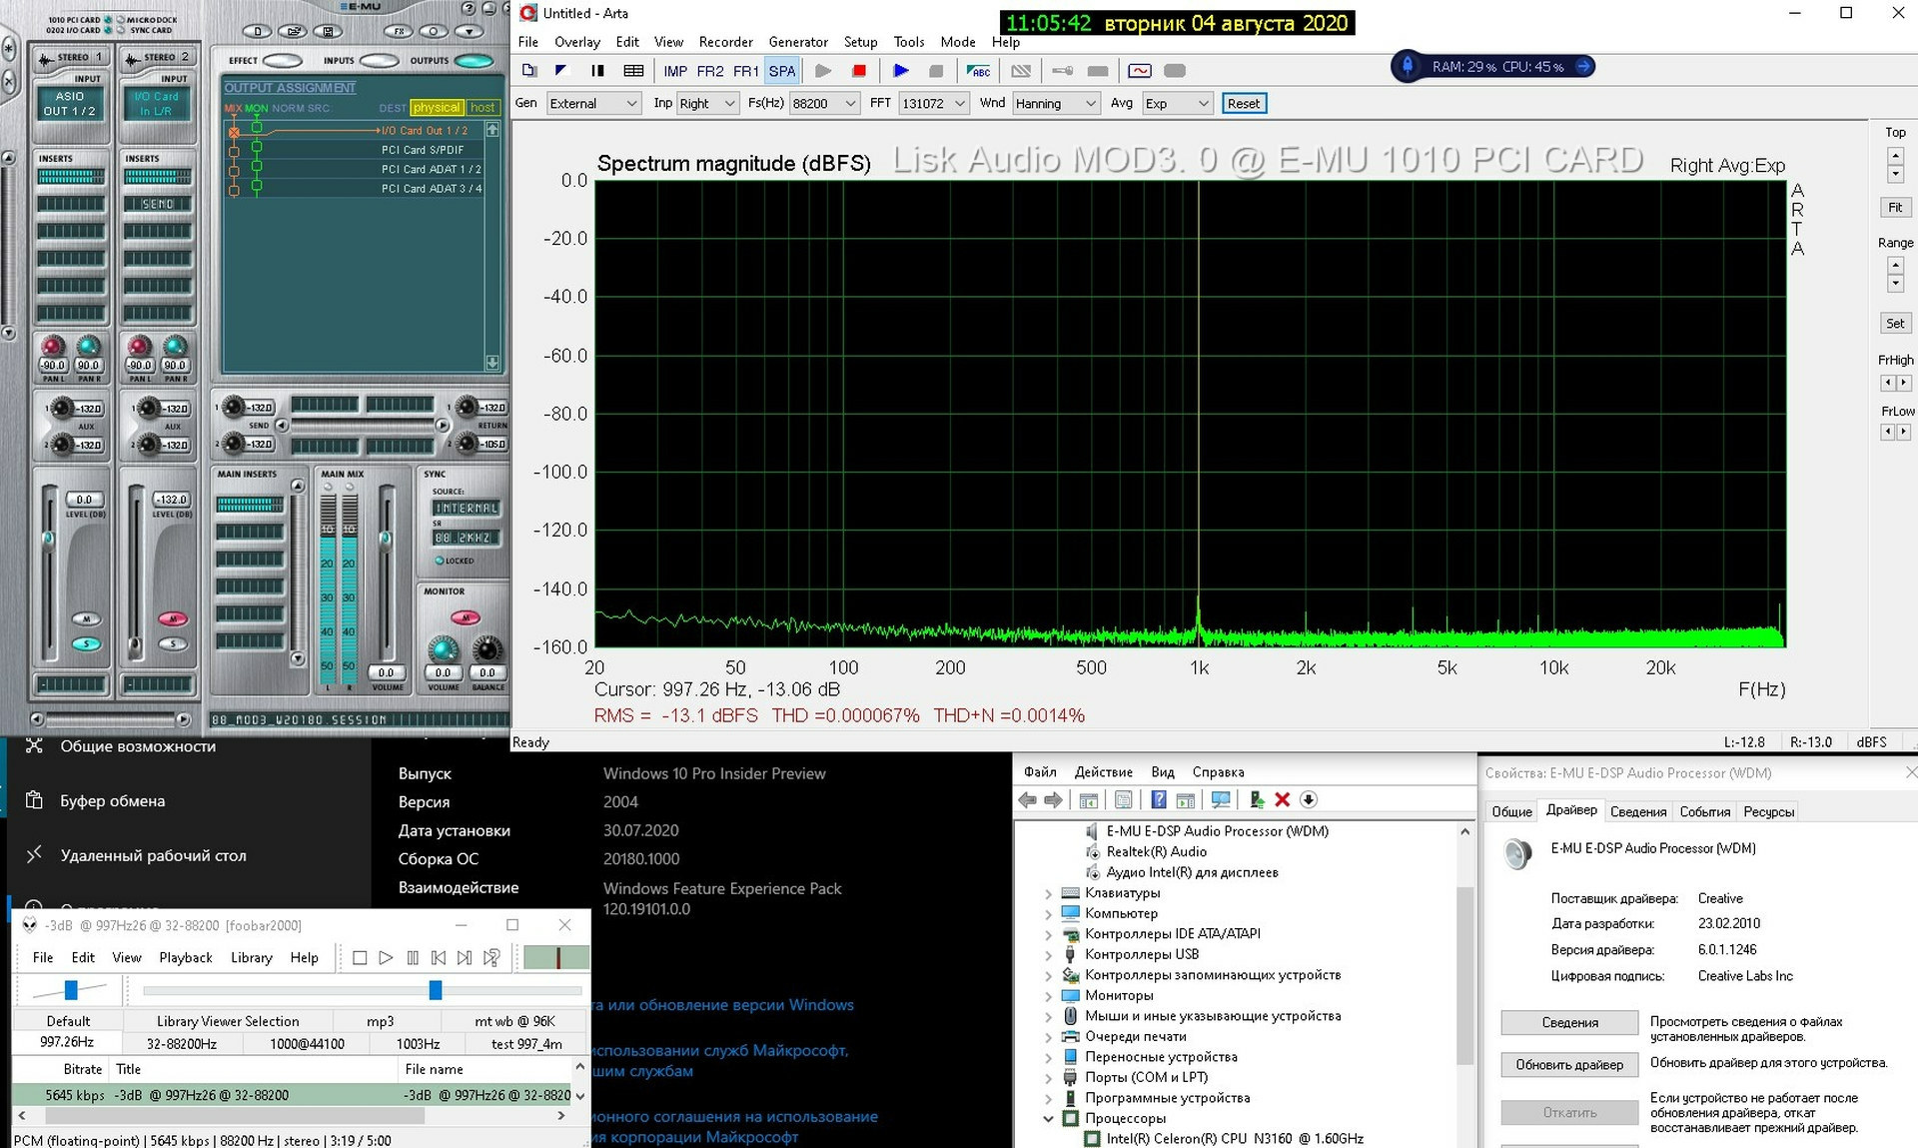The width and height of the screenshot is (1918, 1148).
Task: Click the pause icon in ARTA toolbar
Action: click(x=597, y=71)
